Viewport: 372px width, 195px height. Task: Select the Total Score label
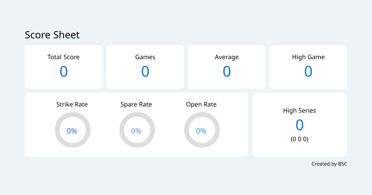[x=64, y=57]
